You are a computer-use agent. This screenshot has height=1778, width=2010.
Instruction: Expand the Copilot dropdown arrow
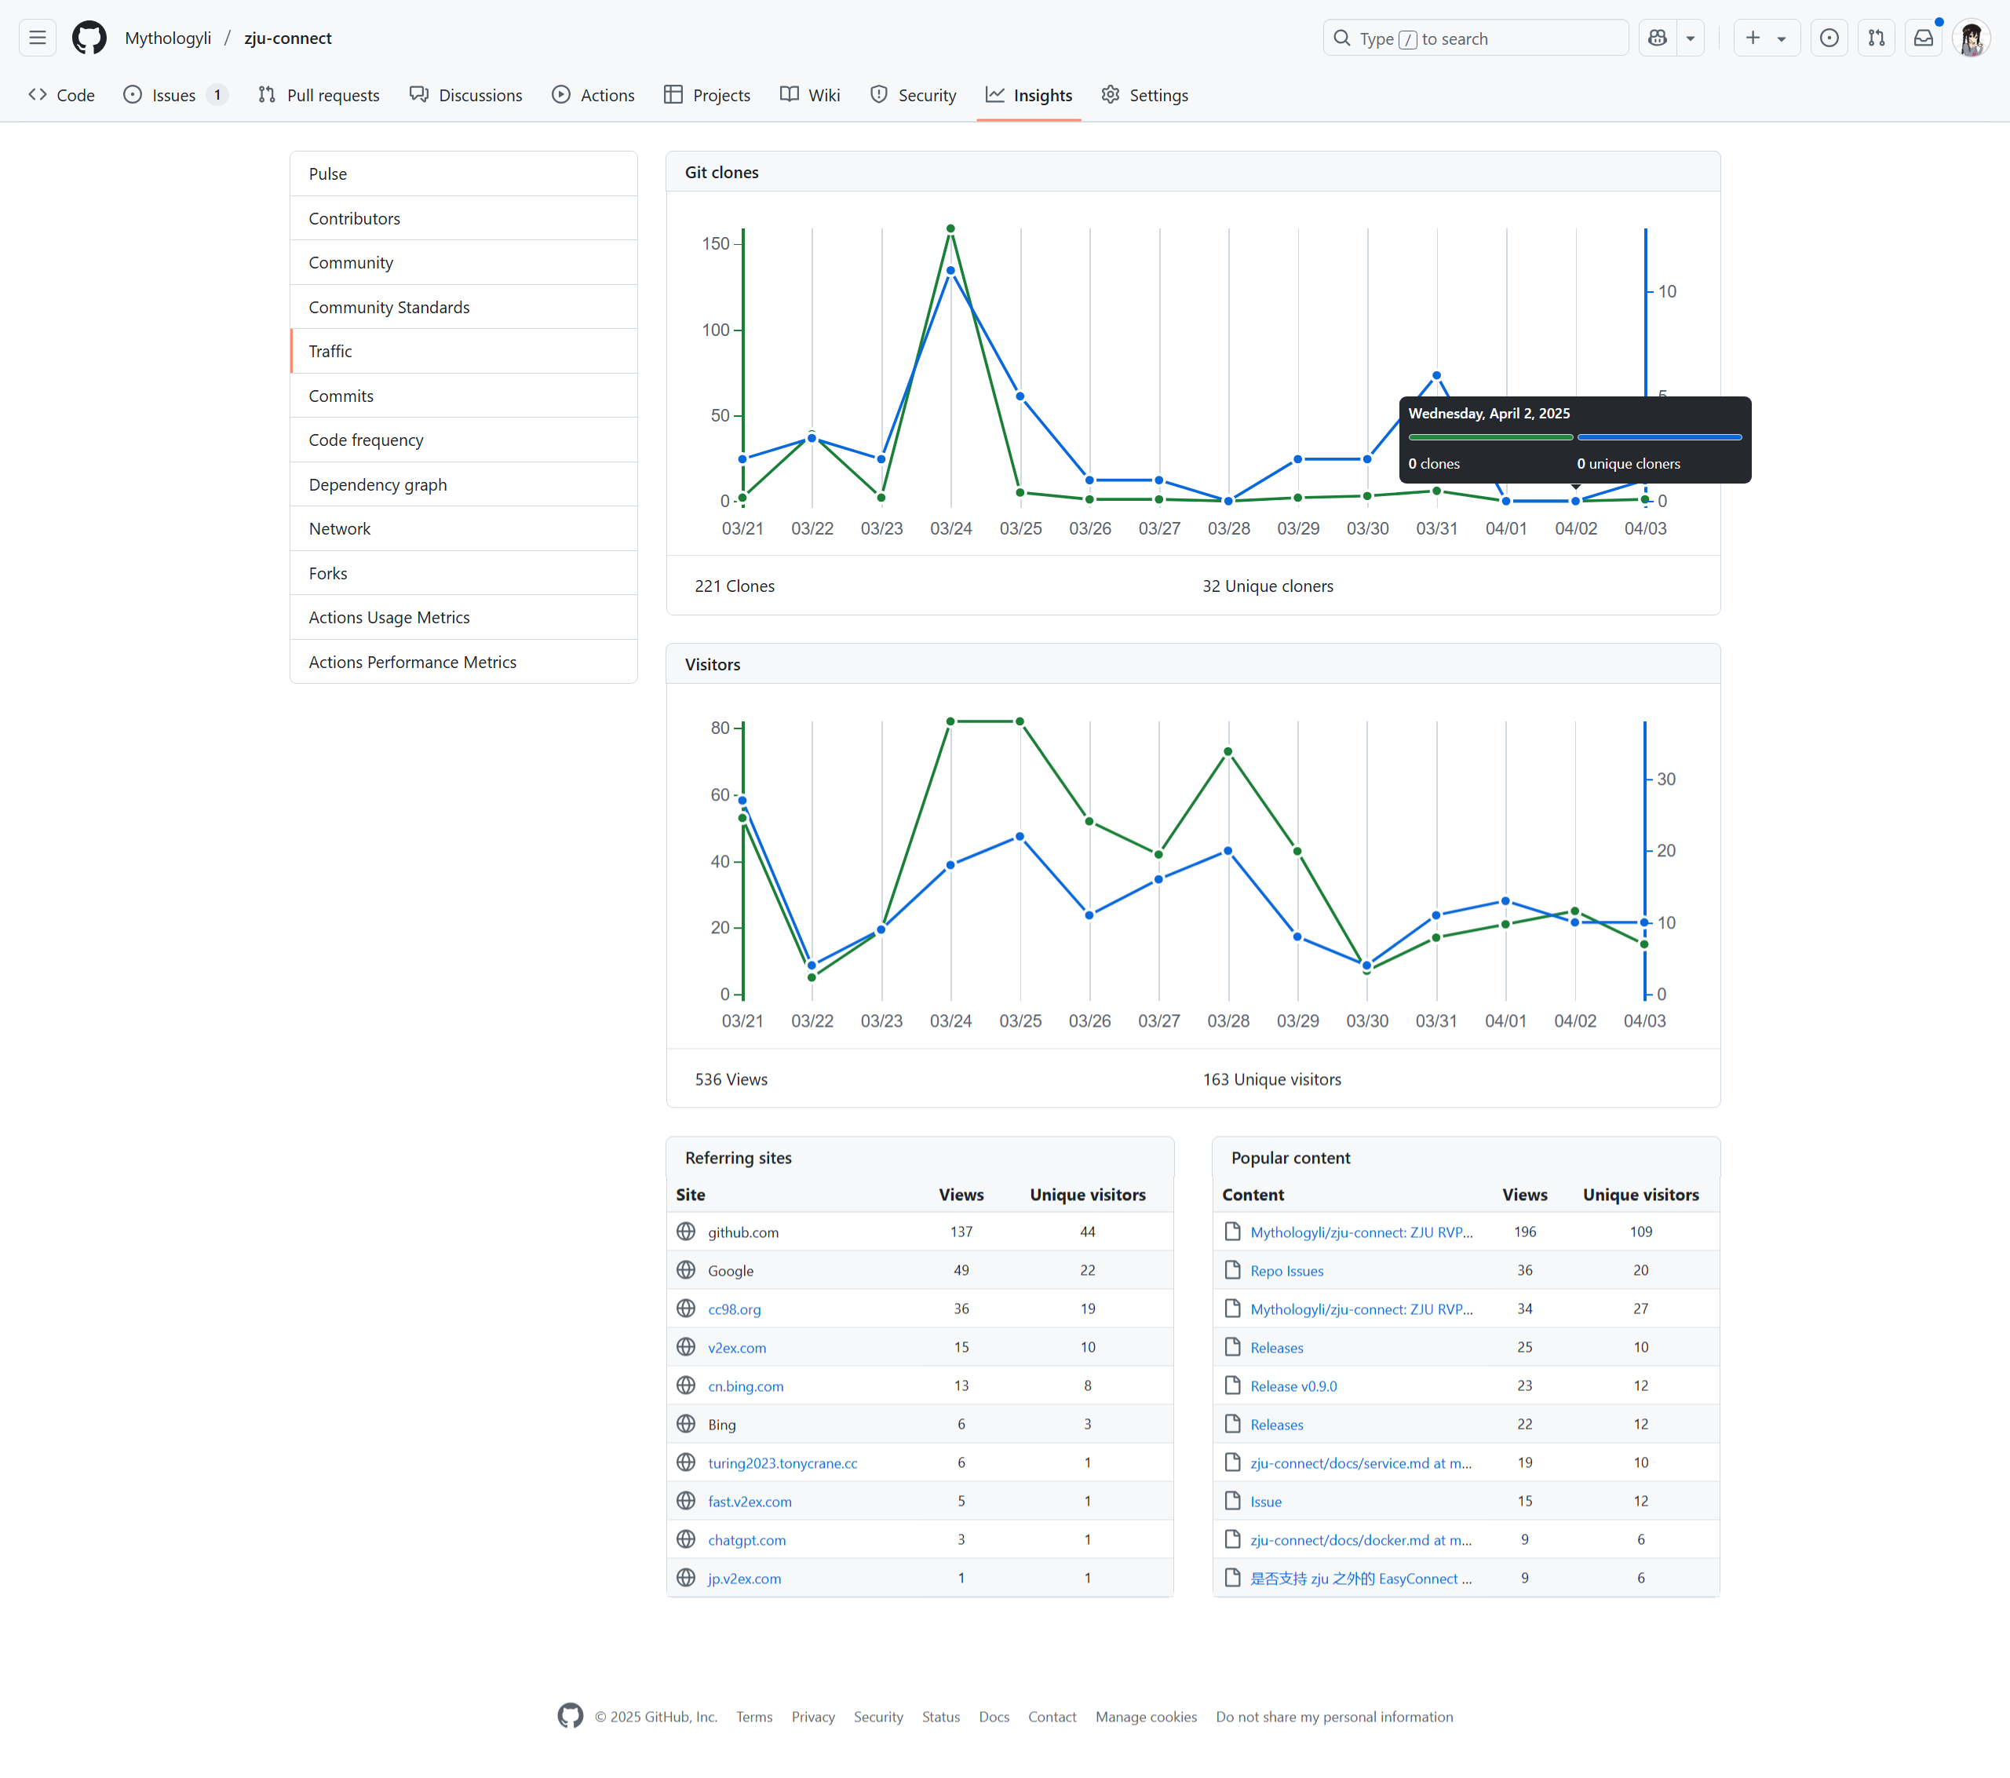1691,38
